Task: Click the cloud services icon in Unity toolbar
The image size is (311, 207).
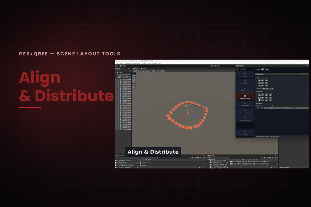Action: click(121, 66)
